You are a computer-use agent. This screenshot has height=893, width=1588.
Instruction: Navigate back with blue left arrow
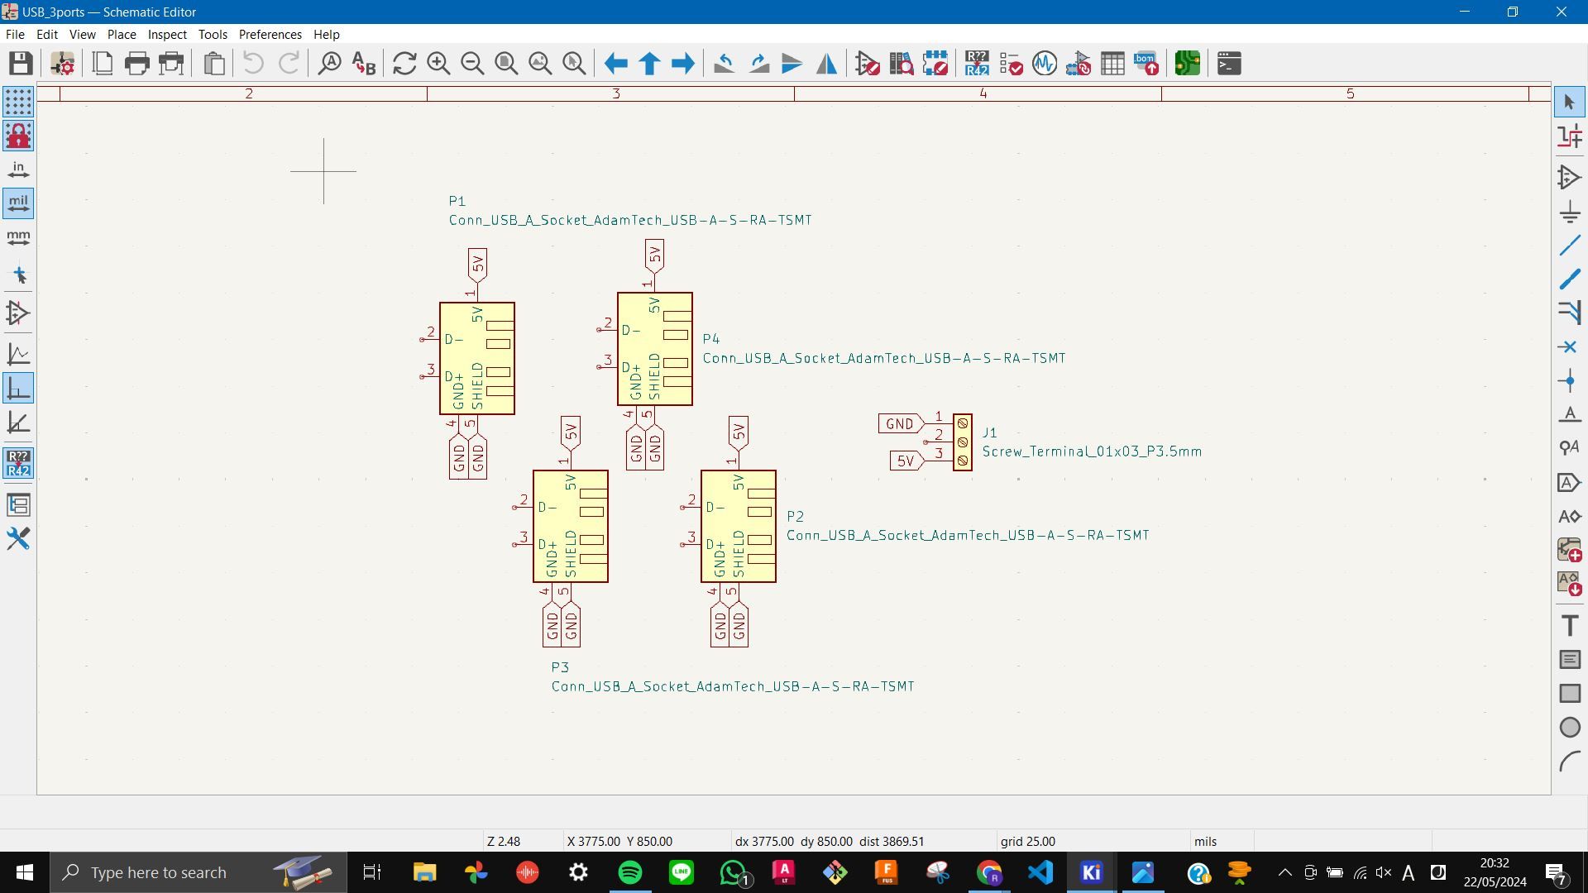pyautogui.click(x=616, y=64)
